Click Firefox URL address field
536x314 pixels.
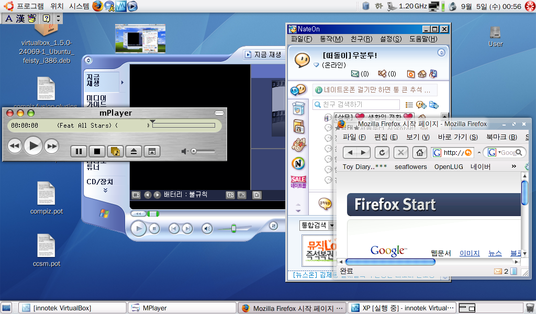pos(453,152)
